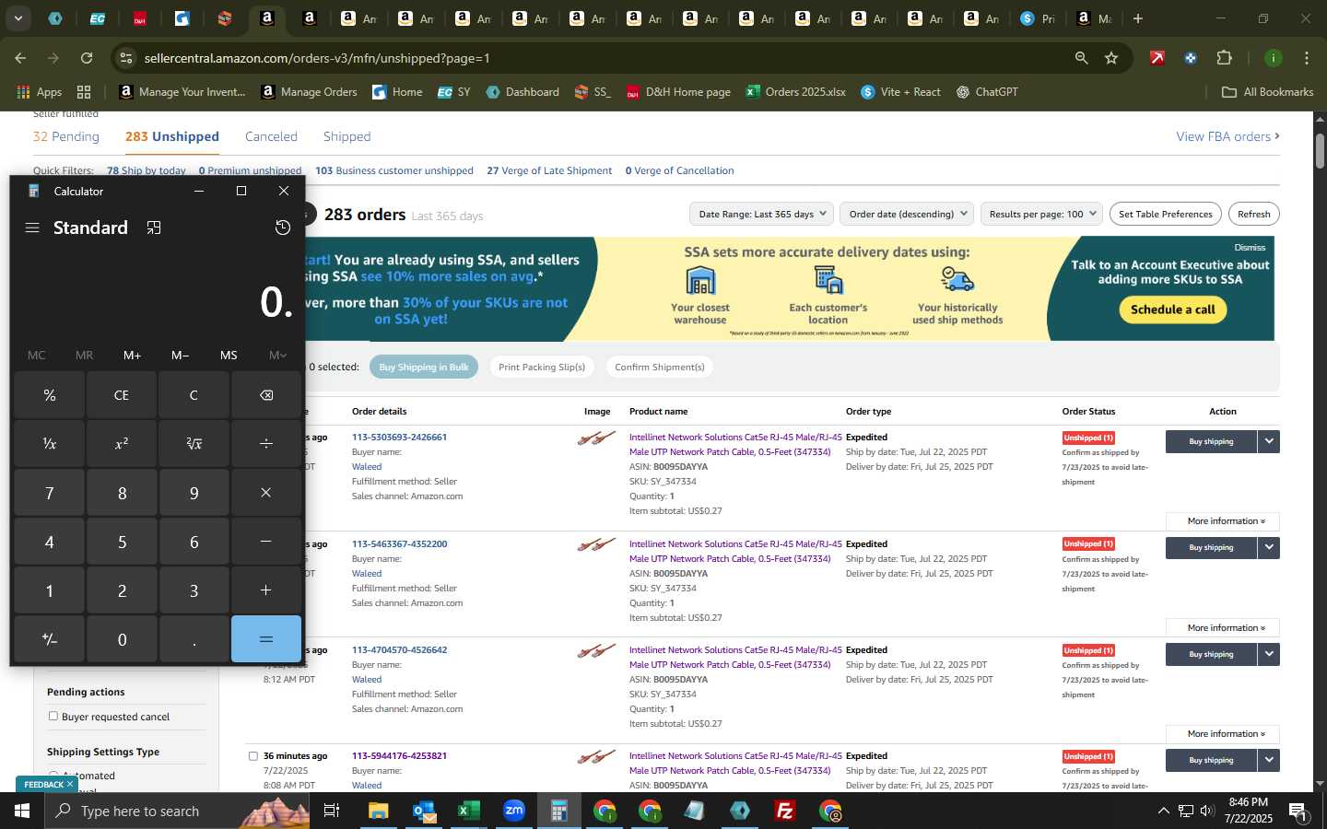Open Order date descending sort dropdown
The width and height of the screenshot is (1327, 829).
click(x=908, y=214)
